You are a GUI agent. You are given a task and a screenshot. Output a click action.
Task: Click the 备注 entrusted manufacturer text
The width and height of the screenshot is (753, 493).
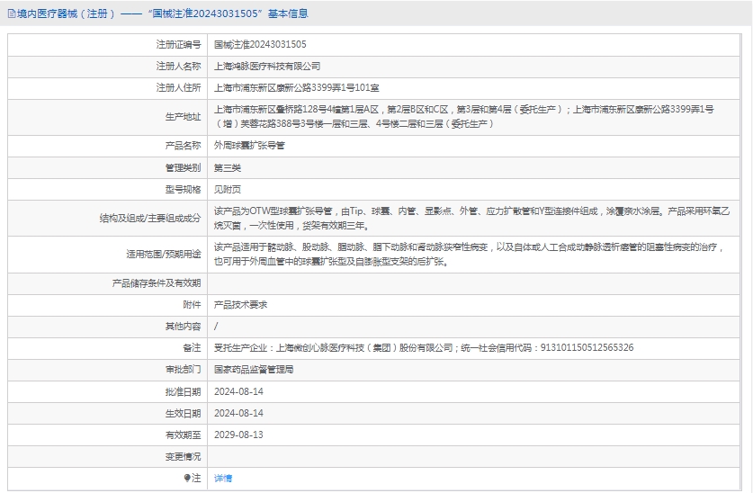pos(423,348)
